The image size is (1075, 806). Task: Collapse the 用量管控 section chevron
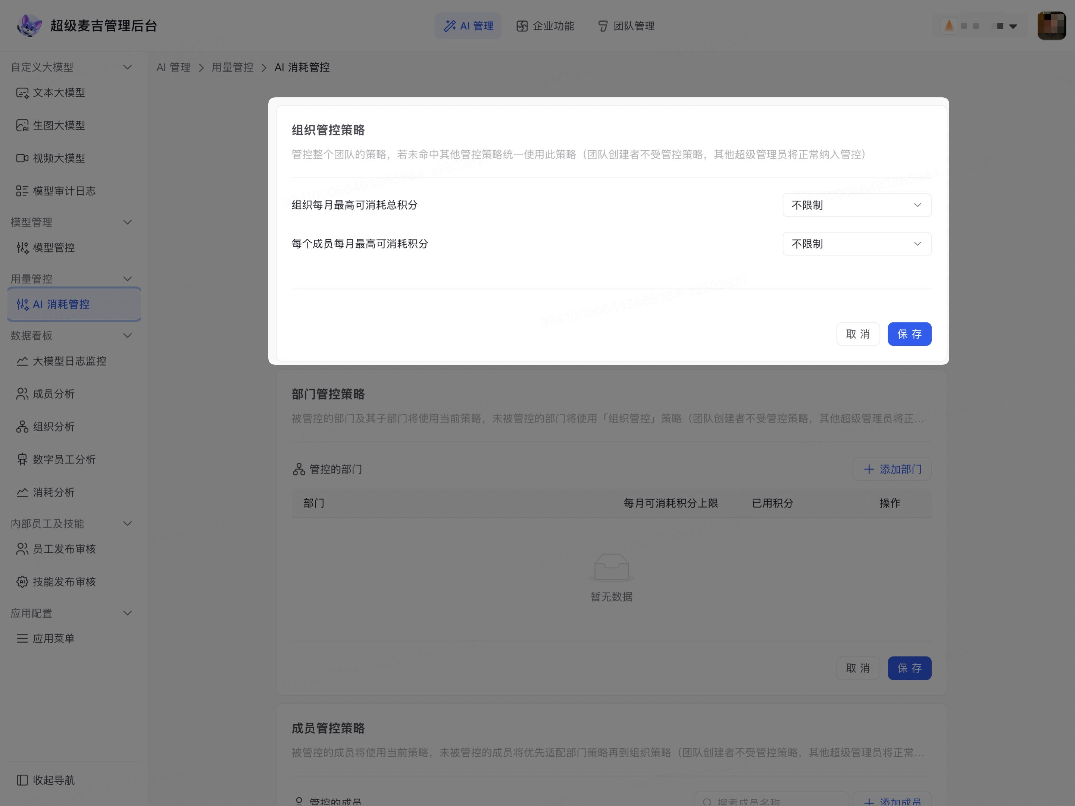127,279
